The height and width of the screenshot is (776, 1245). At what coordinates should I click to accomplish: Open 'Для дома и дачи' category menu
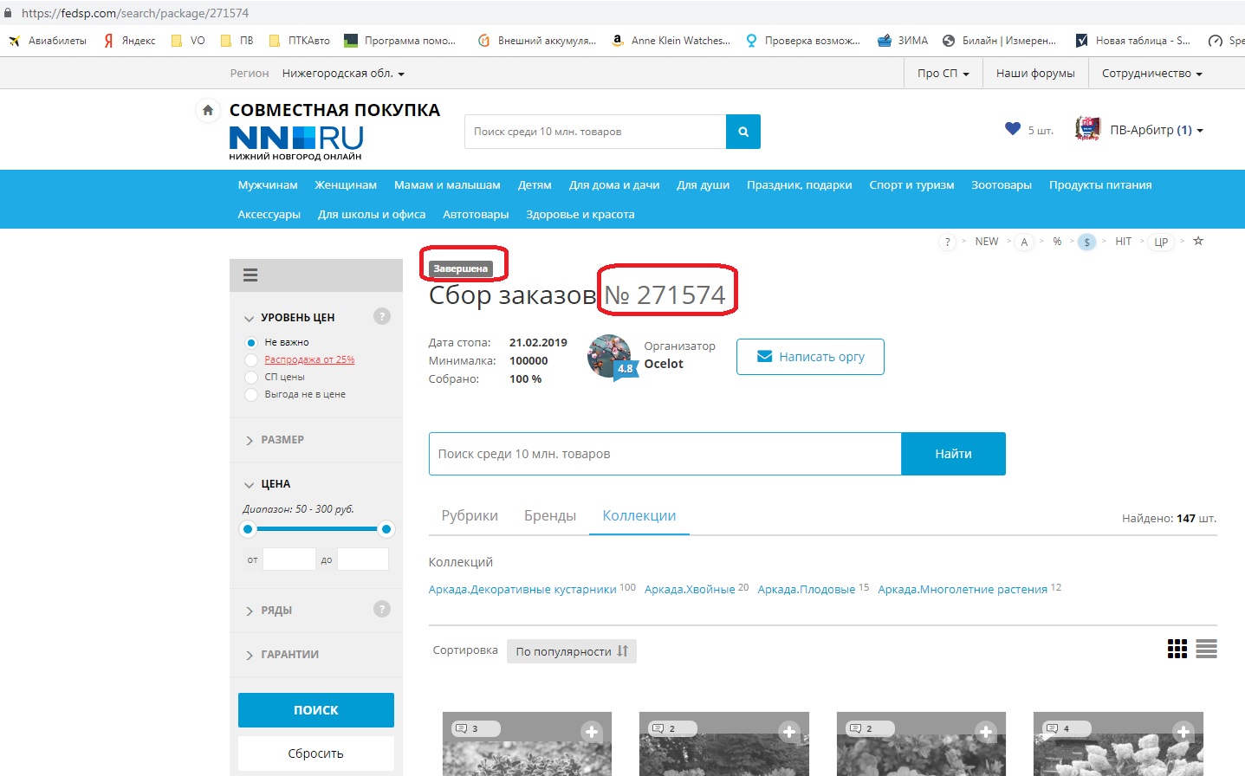point(613,185)
